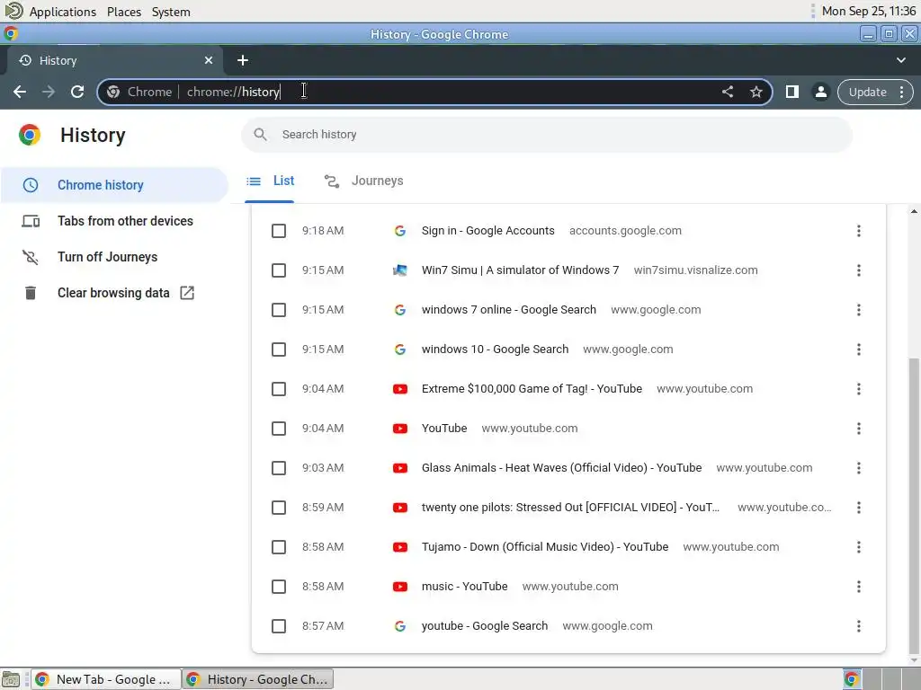Focus the Search history field
Screen dimensions: 921x690
pos(546,135)
